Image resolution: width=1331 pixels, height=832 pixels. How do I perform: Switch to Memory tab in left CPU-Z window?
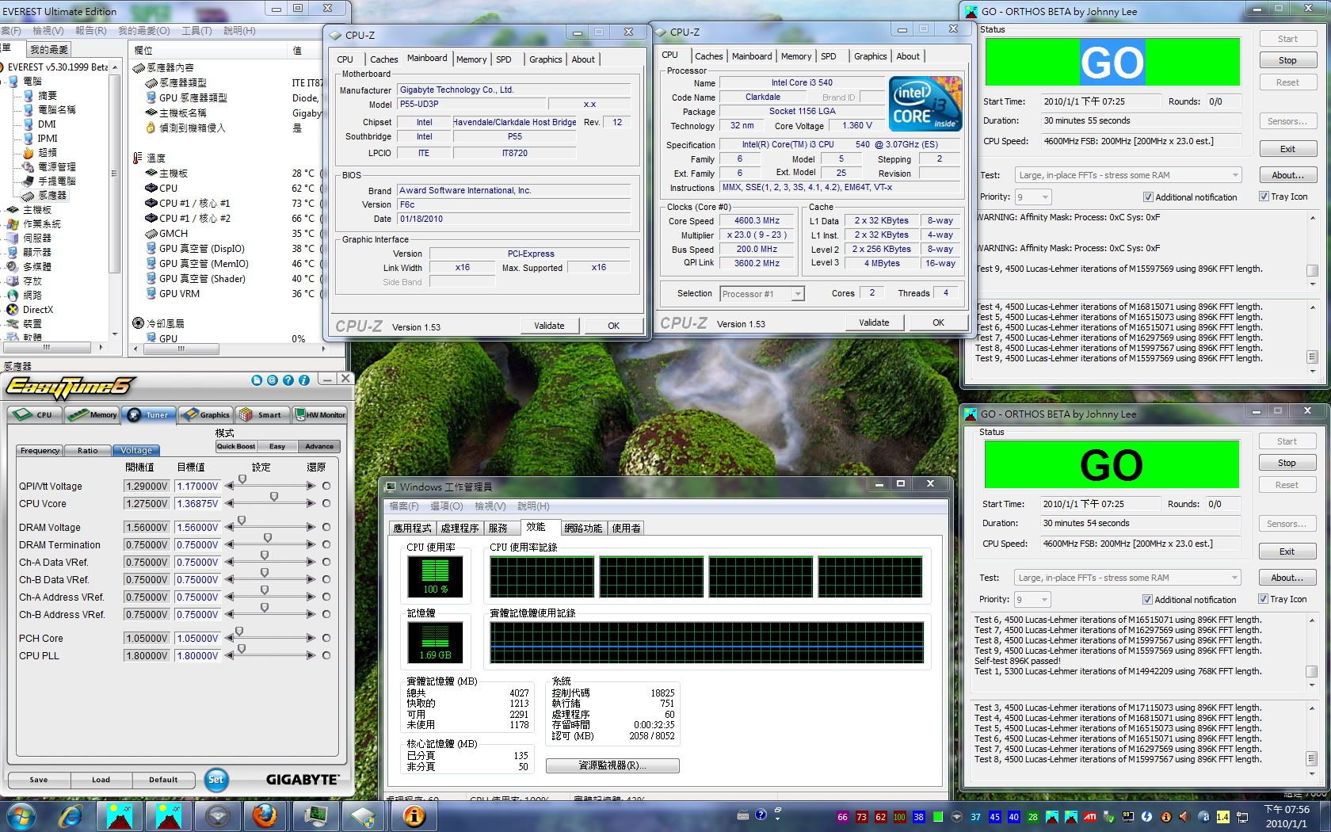point(471,59)
